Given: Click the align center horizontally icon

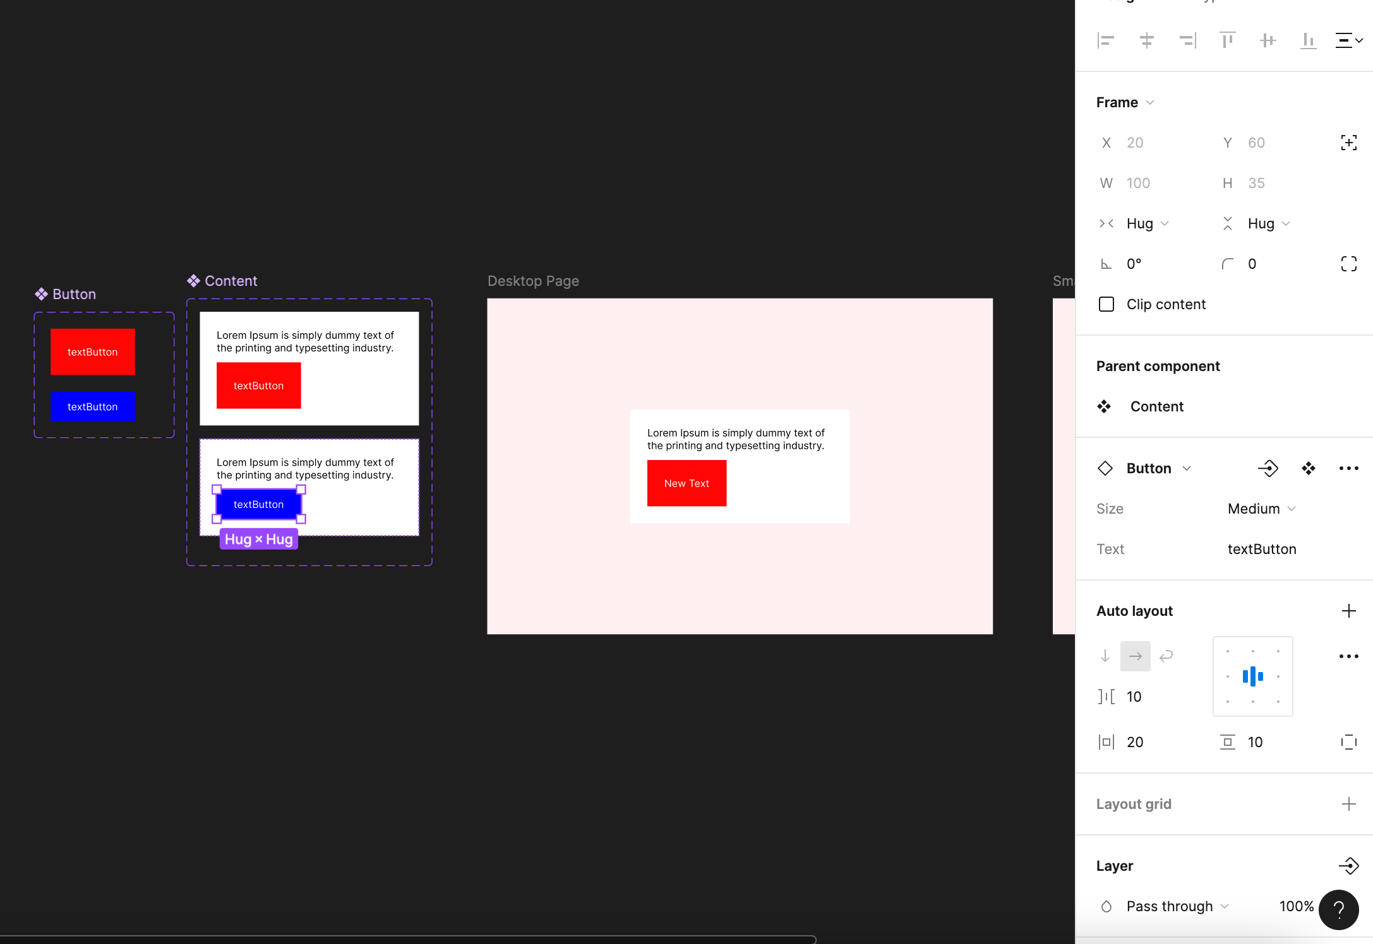Looking at the screenshot, I should (x=1144, y=40).
